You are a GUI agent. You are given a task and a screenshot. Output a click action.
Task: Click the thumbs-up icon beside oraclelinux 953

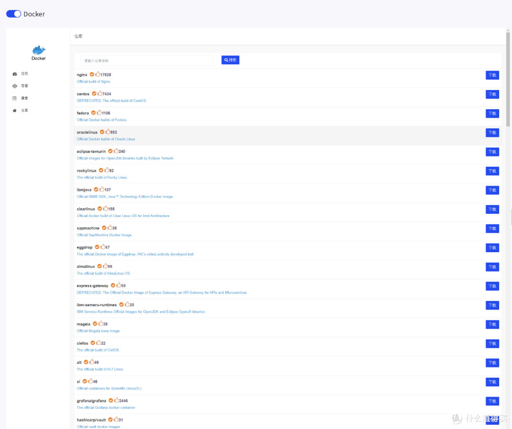tap(108, 132)
